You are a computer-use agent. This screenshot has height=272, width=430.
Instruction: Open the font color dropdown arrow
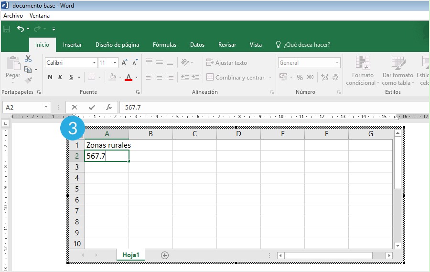[x=136, y=77]
